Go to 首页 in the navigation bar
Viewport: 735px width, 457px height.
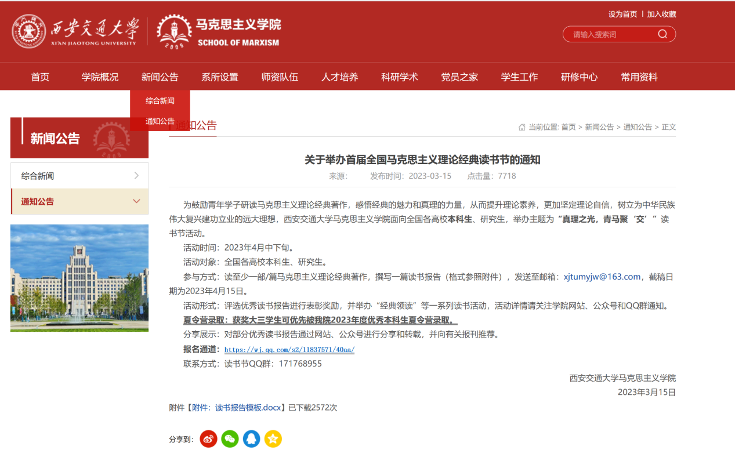[40, 77]
